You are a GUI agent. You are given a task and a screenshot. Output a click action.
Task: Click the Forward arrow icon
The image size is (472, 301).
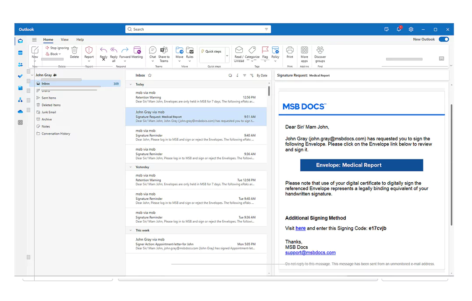(125, 50)
